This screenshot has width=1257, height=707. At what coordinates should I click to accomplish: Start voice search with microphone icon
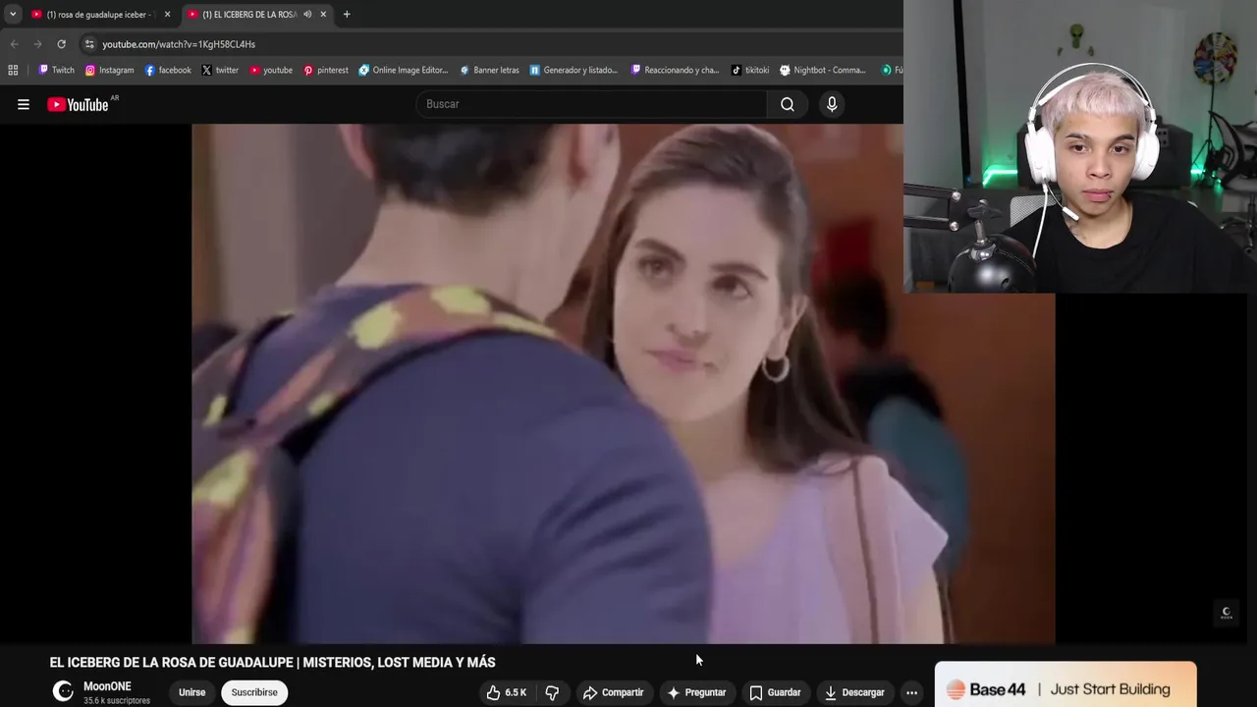pos(832,104)
